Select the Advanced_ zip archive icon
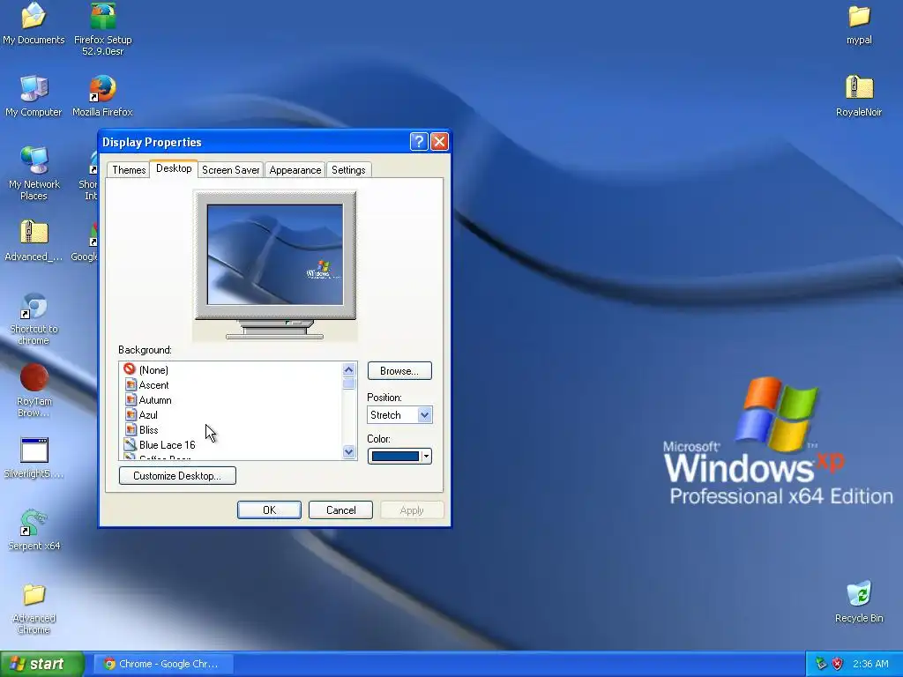 click(x=34, y=233)
